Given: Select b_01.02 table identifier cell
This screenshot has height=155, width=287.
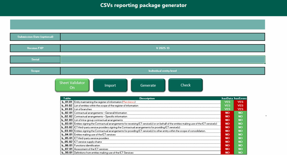Looking at the screenshot, I should pos(67,106).
